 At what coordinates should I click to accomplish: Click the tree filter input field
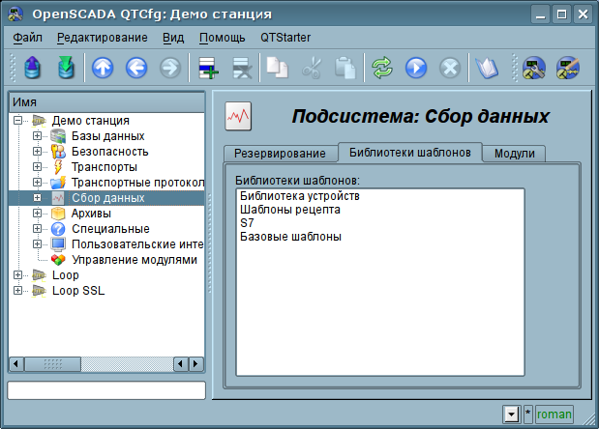106,390
